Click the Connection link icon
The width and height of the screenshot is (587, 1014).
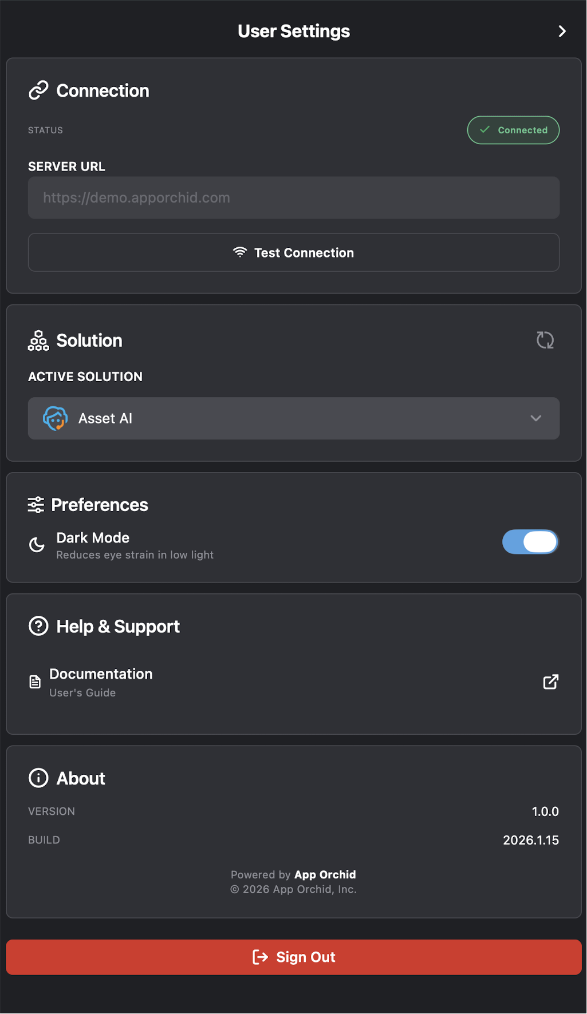[x=38, y=90]
